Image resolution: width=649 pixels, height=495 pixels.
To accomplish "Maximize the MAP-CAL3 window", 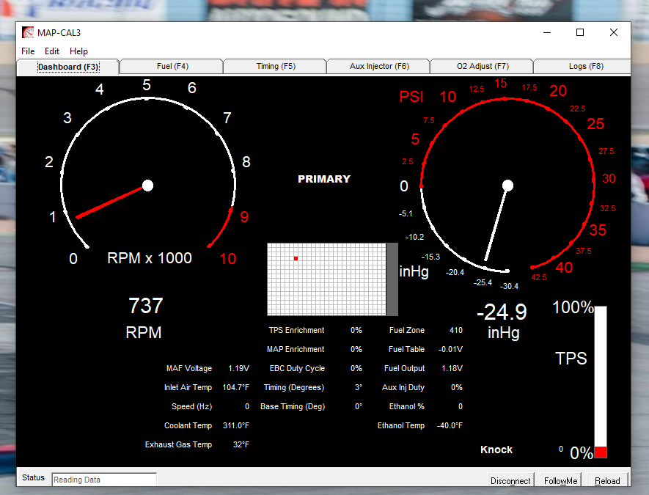I will pos(580,32).
